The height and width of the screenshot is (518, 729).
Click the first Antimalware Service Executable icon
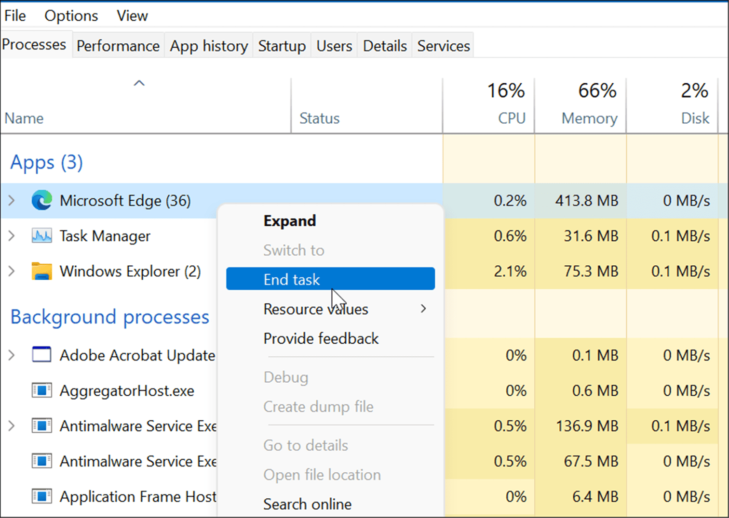[x=42, y=426]
